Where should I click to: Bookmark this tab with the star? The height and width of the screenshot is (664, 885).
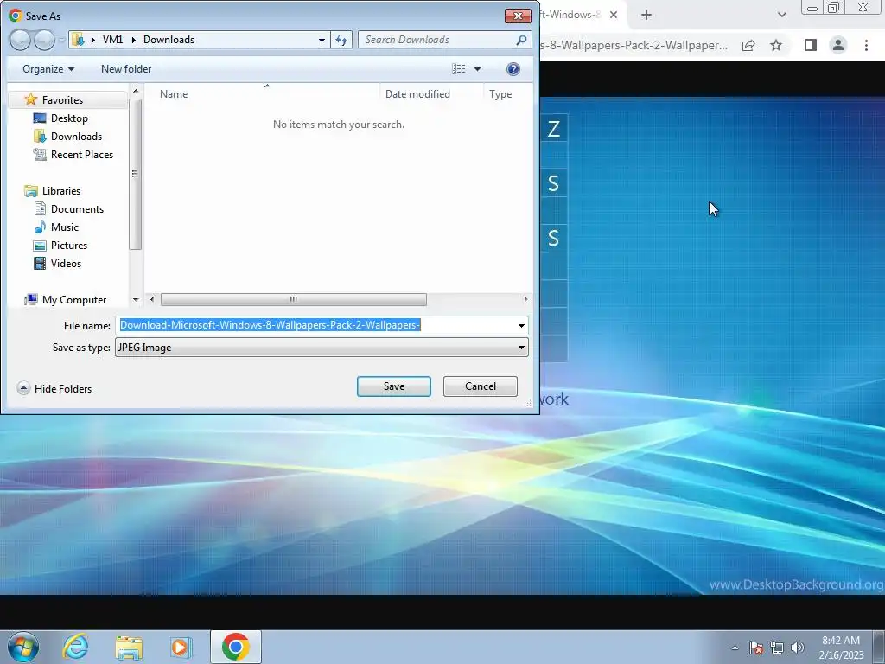[x=776, y=45]
